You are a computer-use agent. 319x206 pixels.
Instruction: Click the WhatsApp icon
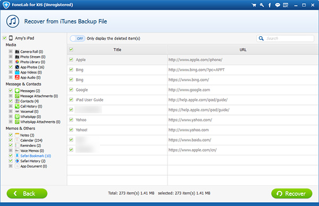(x=17, y=117)
